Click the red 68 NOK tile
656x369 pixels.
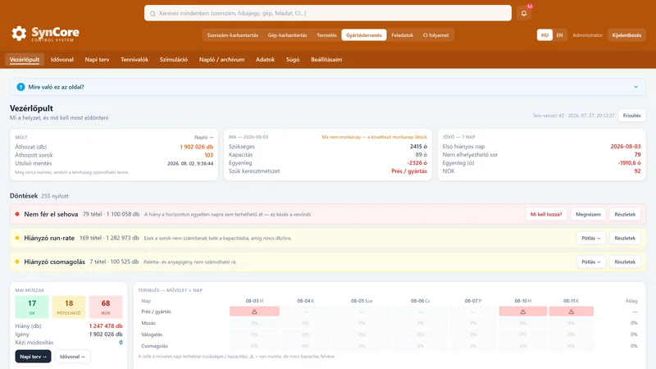[x=106, y=307]
